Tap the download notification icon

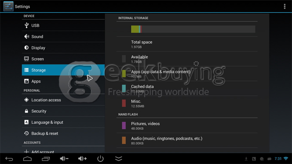(x=246, y=158)
